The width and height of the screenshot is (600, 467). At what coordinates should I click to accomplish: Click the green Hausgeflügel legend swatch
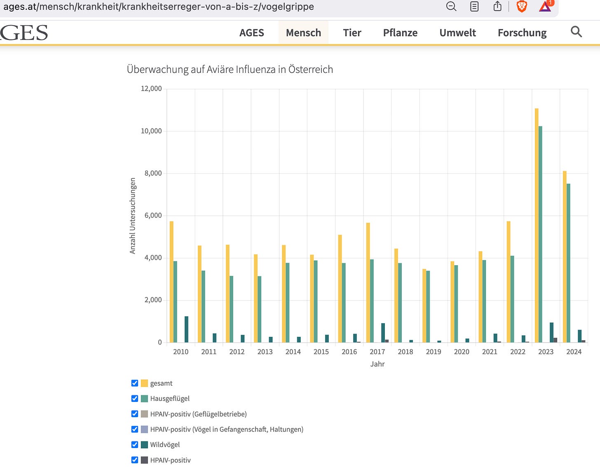(x=144, y=398)
